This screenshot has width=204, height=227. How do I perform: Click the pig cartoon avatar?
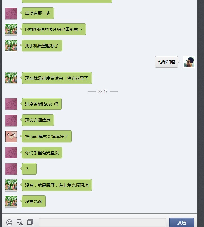[11, 137]
